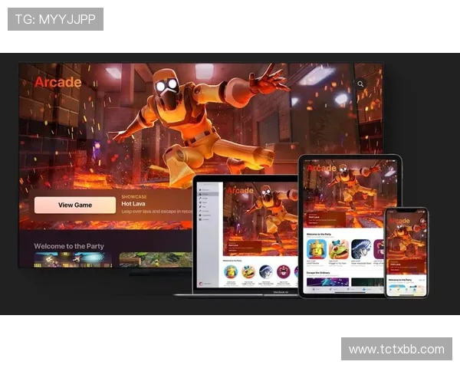
Task: Select the third round game icon on MacBook
Action: (266, 271)
